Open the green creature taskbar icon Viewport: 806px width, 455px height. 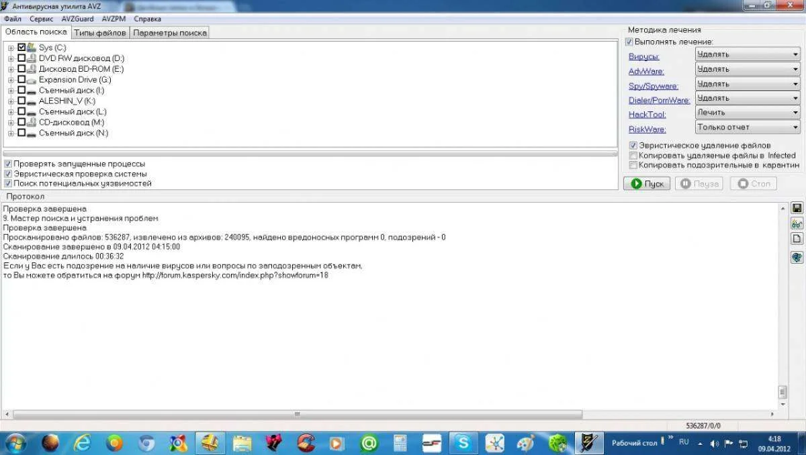coord(557,443)
